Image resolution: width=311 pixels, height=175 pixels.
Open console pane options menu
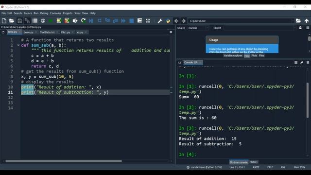click(x=308, y=63)
